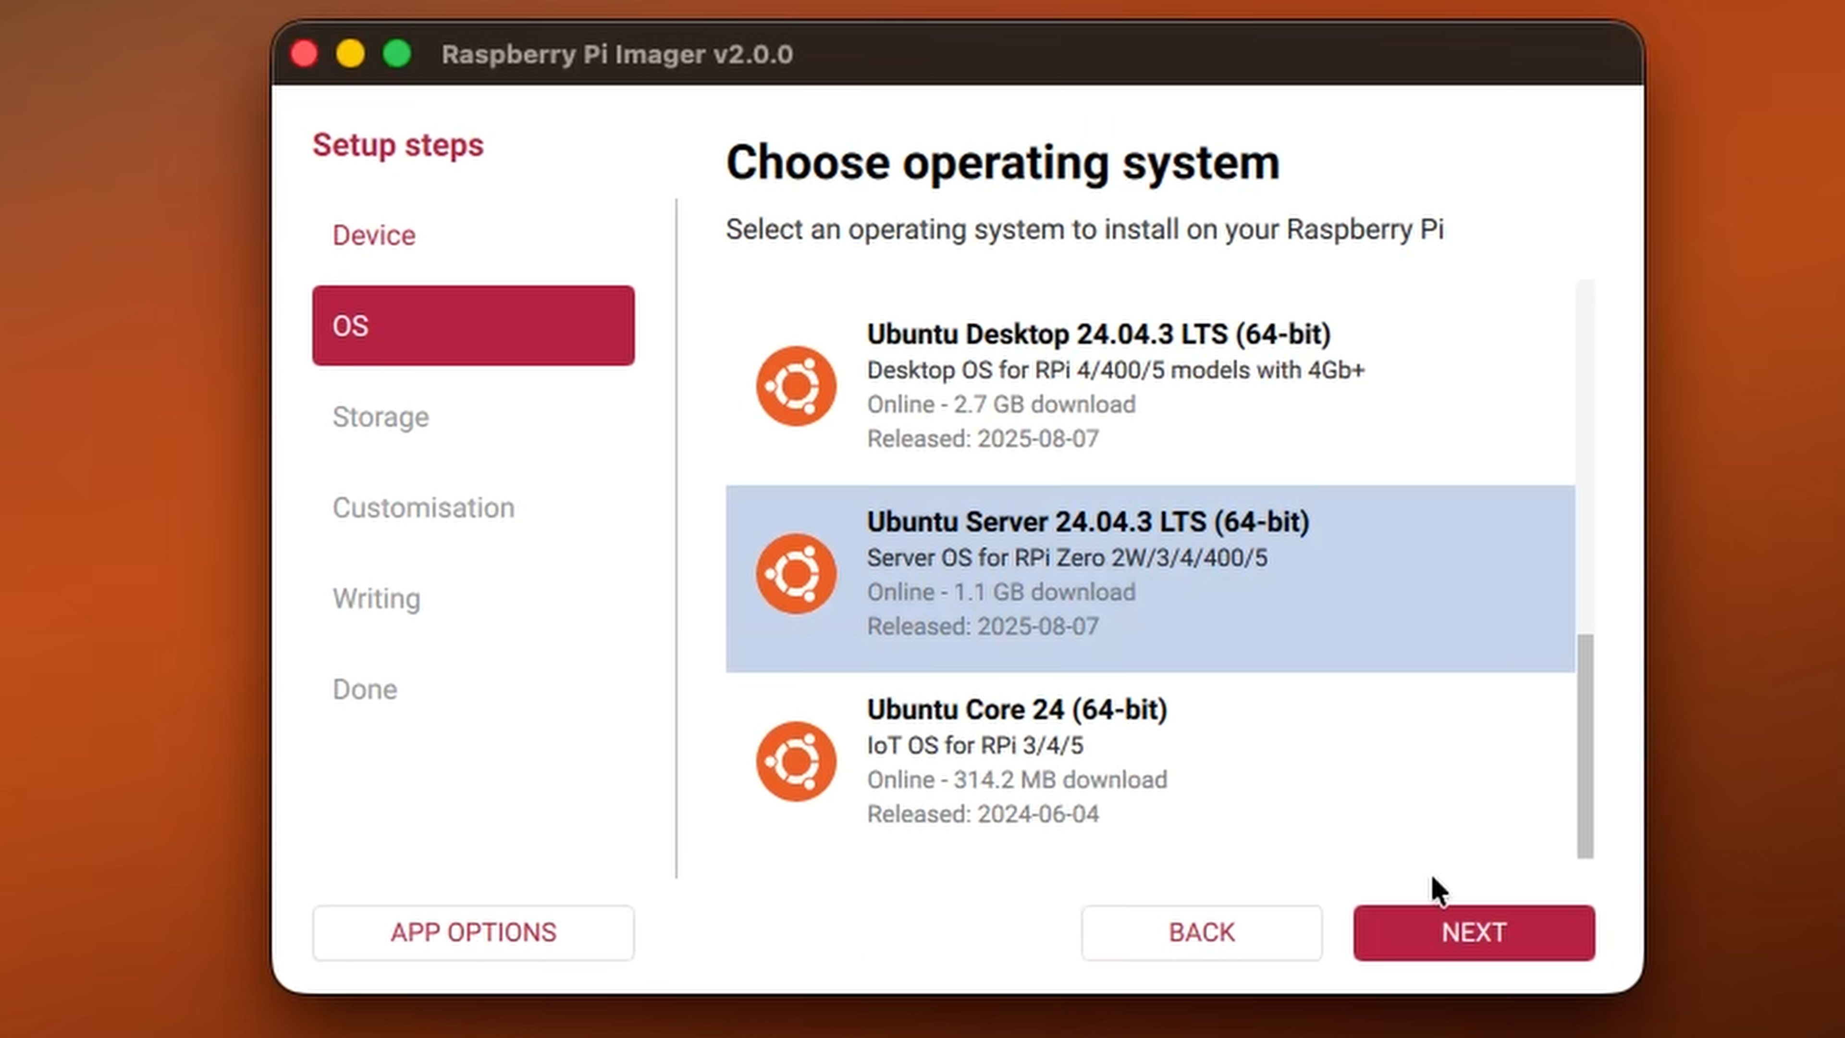Go to the Customisation step
Screen dimensions: 1845x1038
click(x=424, y=508)
